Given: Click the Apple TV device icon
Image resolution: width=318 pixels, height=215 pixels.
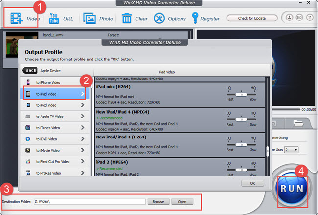Looking at the screenshot, I should pyautogui.click(x=28, y=117).
